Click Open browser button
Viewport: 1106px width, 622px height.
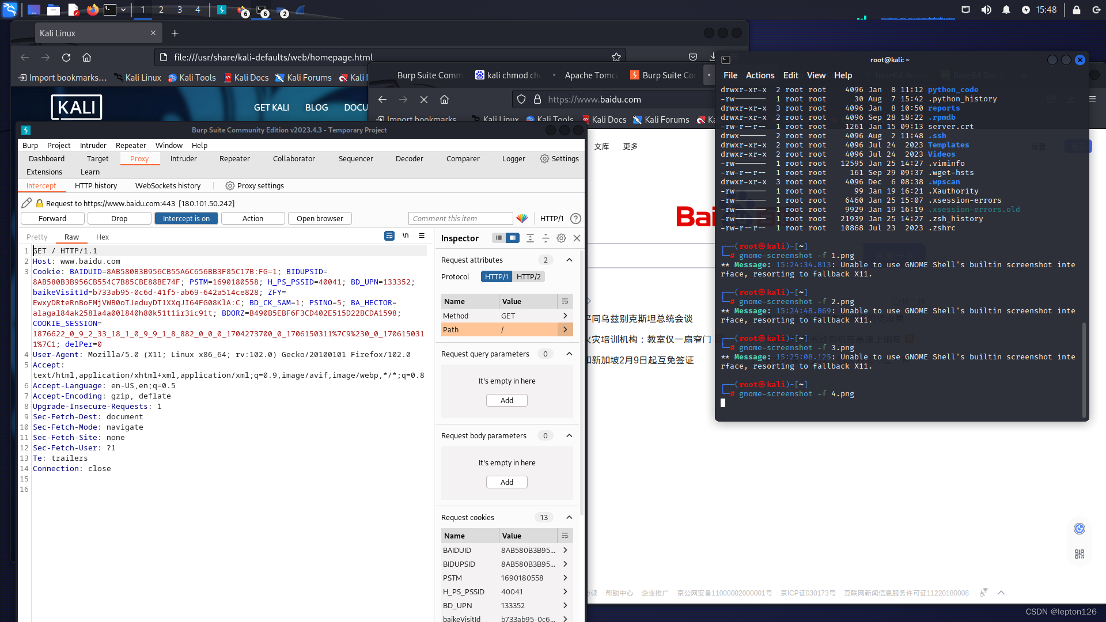[x=320, y=218]
